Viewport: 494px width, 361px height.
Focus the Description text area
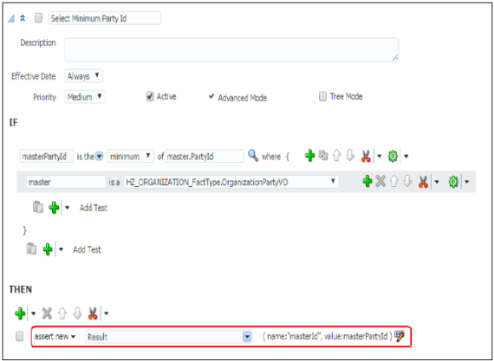[x=231, y=49]
